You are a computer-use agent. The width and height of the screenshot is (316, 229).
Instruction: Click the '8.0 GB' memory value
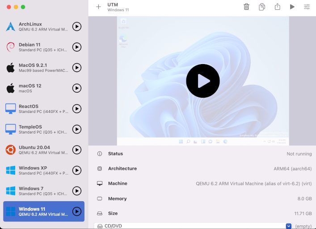pyautogui.click(x=304, y=199)
